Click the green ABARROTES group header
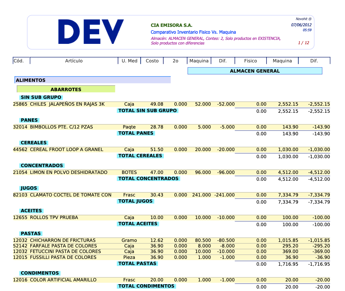The width and height of the screenshot is (345, 291). click(x=66, y=89)
